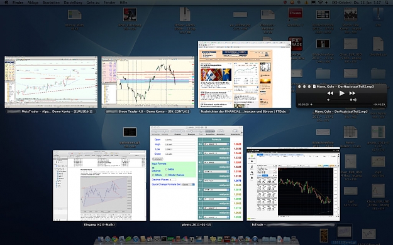Image resolution: width=393 pixels, height=245 pixels.
Task: Select the Murray Math desktop file icon
Action: pos(74,14)
